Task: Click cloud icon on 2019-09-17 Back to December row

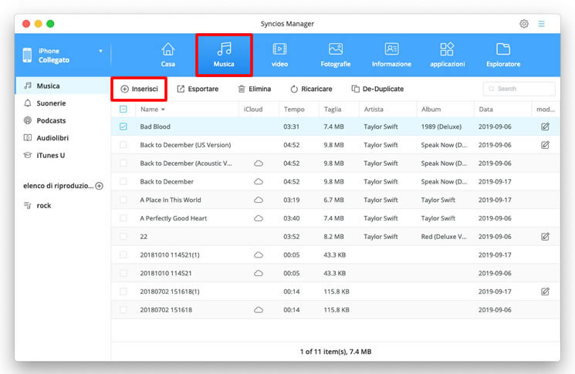Action: pos(259,181)
